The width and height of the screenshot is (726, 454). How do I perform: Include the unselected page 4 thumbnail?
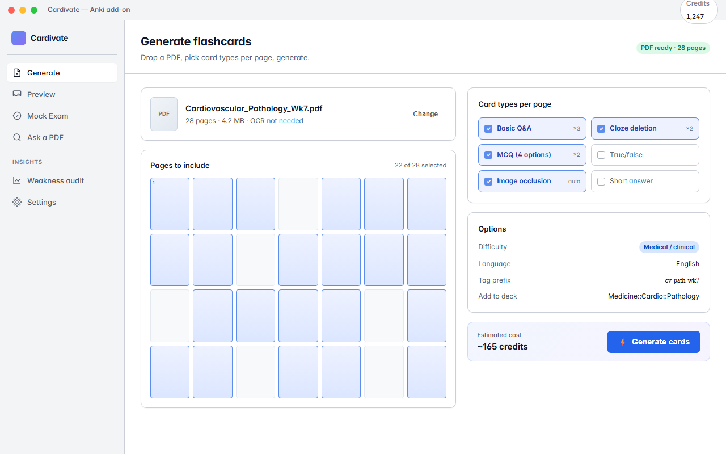point(298,204)
